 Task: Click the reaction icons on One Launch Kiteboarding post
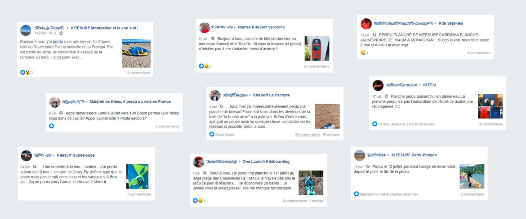(x=198, y=201)
